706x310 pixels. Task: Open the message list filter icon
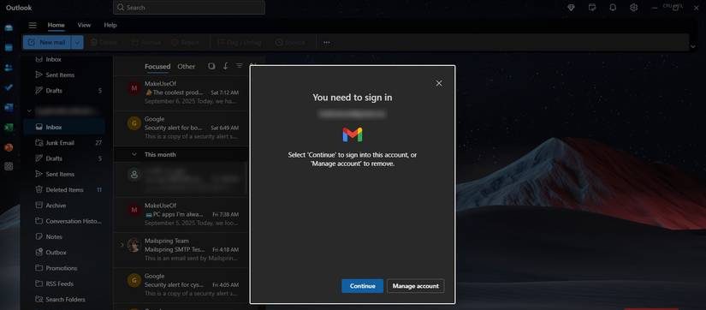click(x=239, y=66)
